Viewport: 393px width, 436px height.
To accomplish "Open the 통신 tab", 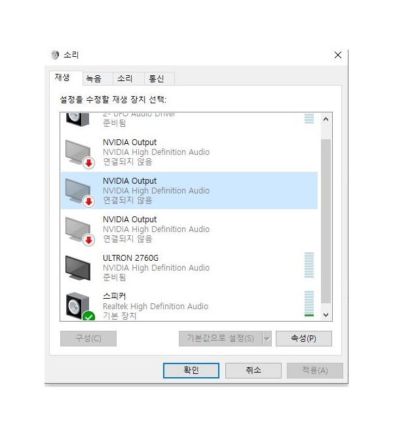I will (159, 78).
